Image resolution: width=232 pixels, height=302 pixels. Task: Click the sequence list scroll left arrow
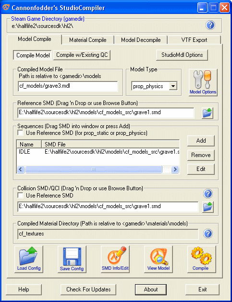coord(21,169)
